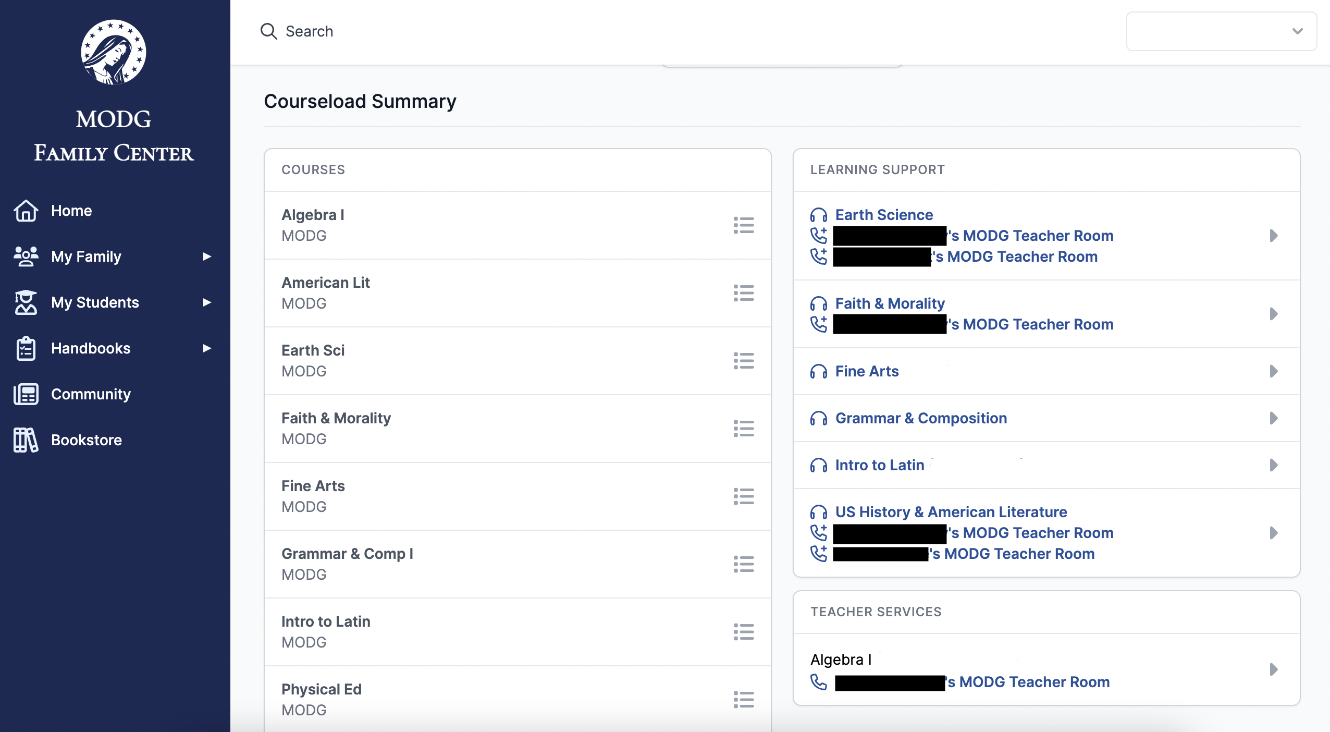Expand the Intro to Latin support row arrow
Image resolution: width=1330 pixels, height=732 pixels.
point(1274,465)
